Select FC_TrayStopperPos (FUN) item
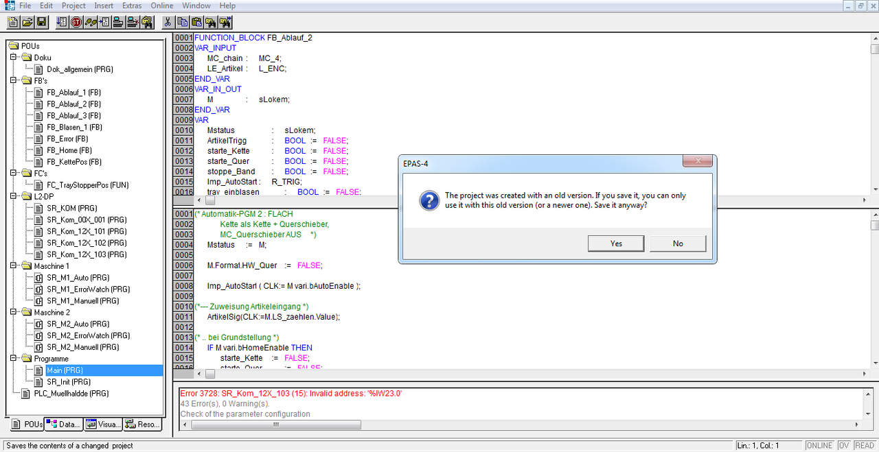Image resolution: width=879 pixels, height=452 pixels. (x=87, y=185)
